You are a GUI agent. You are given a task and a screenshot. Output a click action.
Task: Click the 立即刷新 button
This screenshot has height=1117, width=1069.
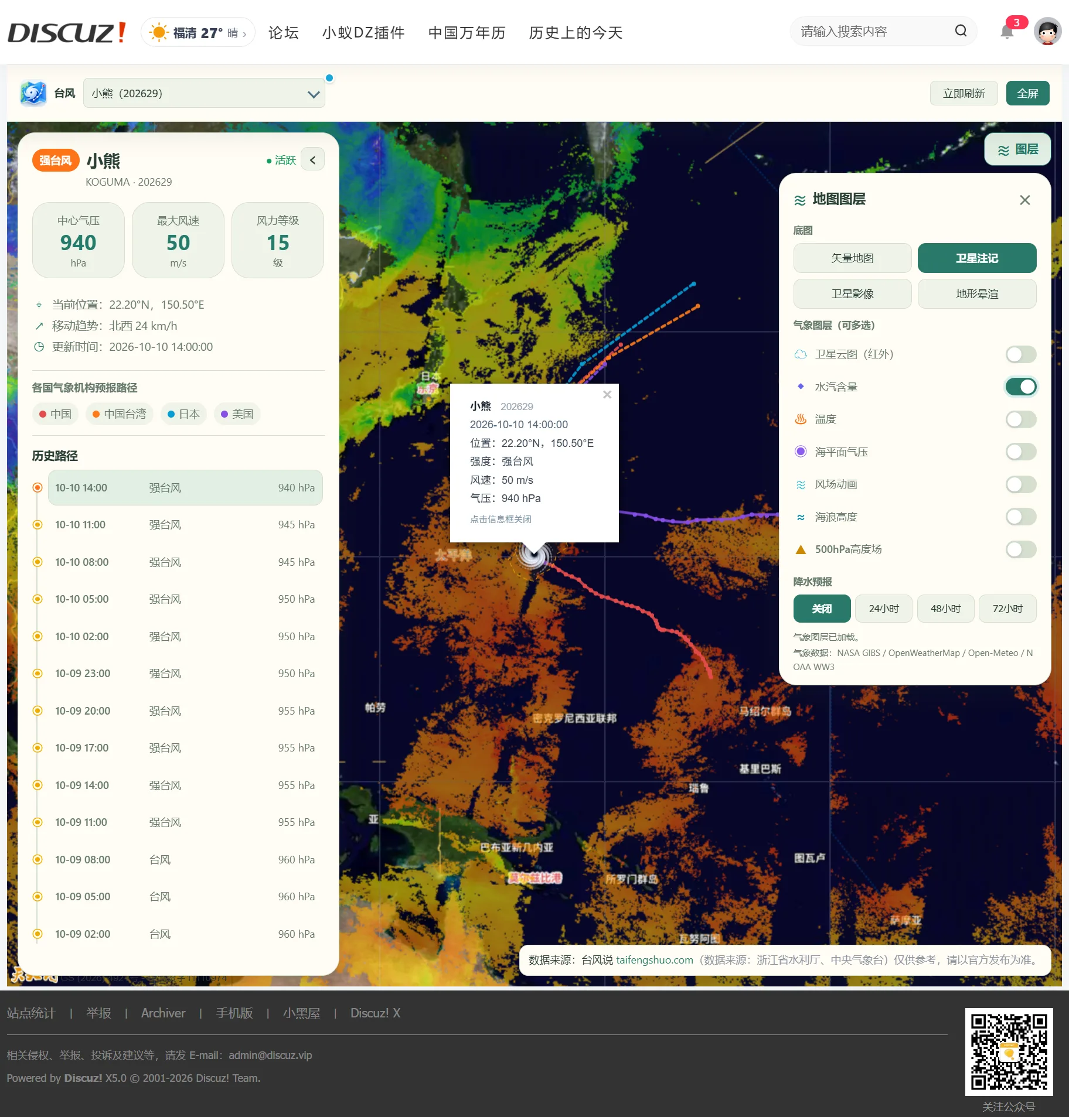click(x=964, y=93)
